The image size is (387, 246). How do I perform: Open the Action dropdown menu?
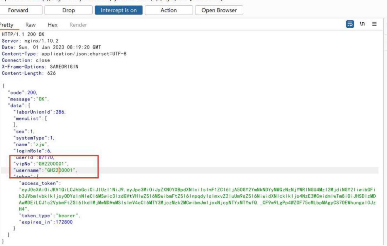[168, 10]
